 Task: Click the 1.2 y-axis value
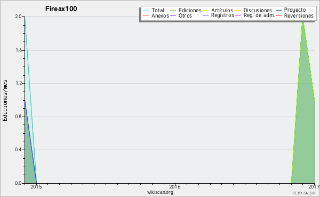click(19, 83)
